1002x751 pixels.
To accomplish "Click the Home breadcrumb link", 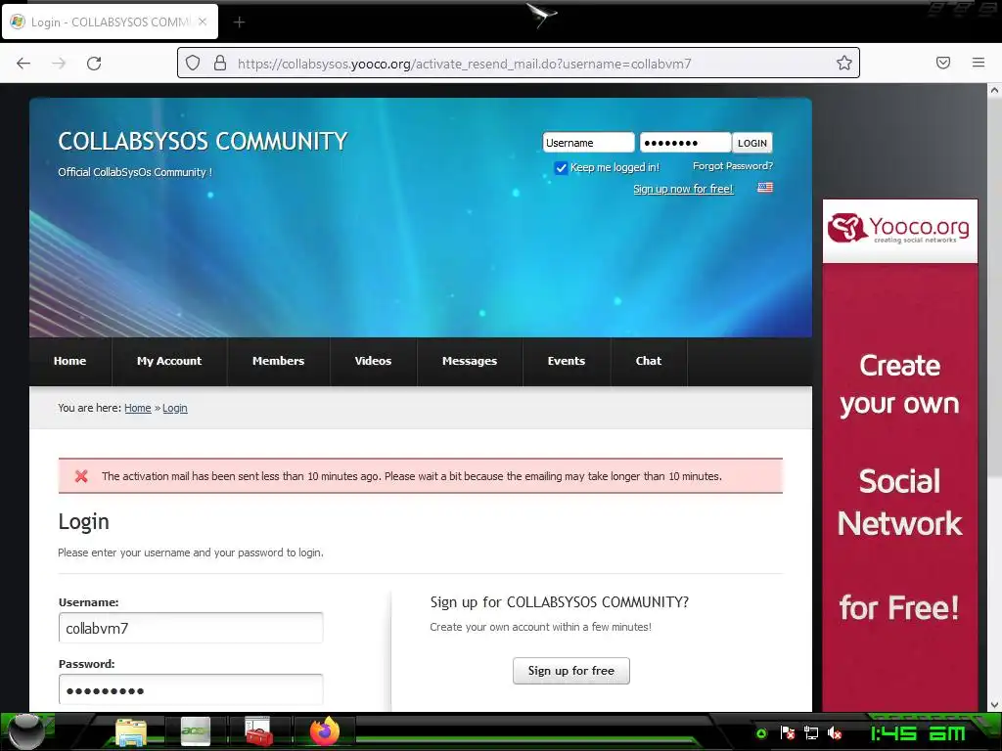I will (x=137, y=408).
